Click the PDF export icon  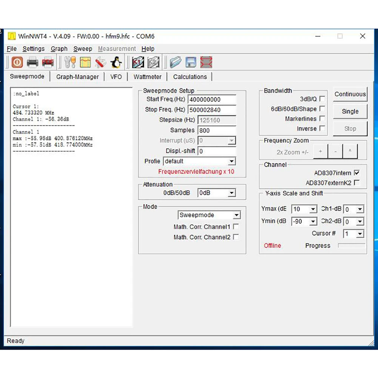(48, 62)
